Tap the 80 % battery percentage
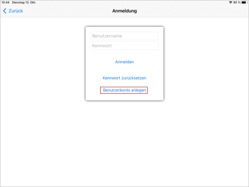 (237, 2)
